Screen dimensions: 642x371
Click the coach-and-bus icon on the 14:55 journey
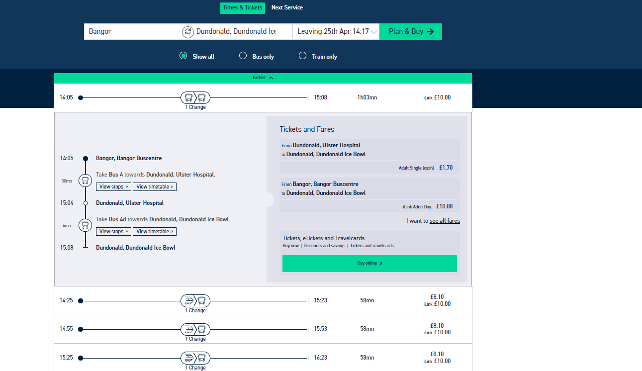(x=195, y=329)
